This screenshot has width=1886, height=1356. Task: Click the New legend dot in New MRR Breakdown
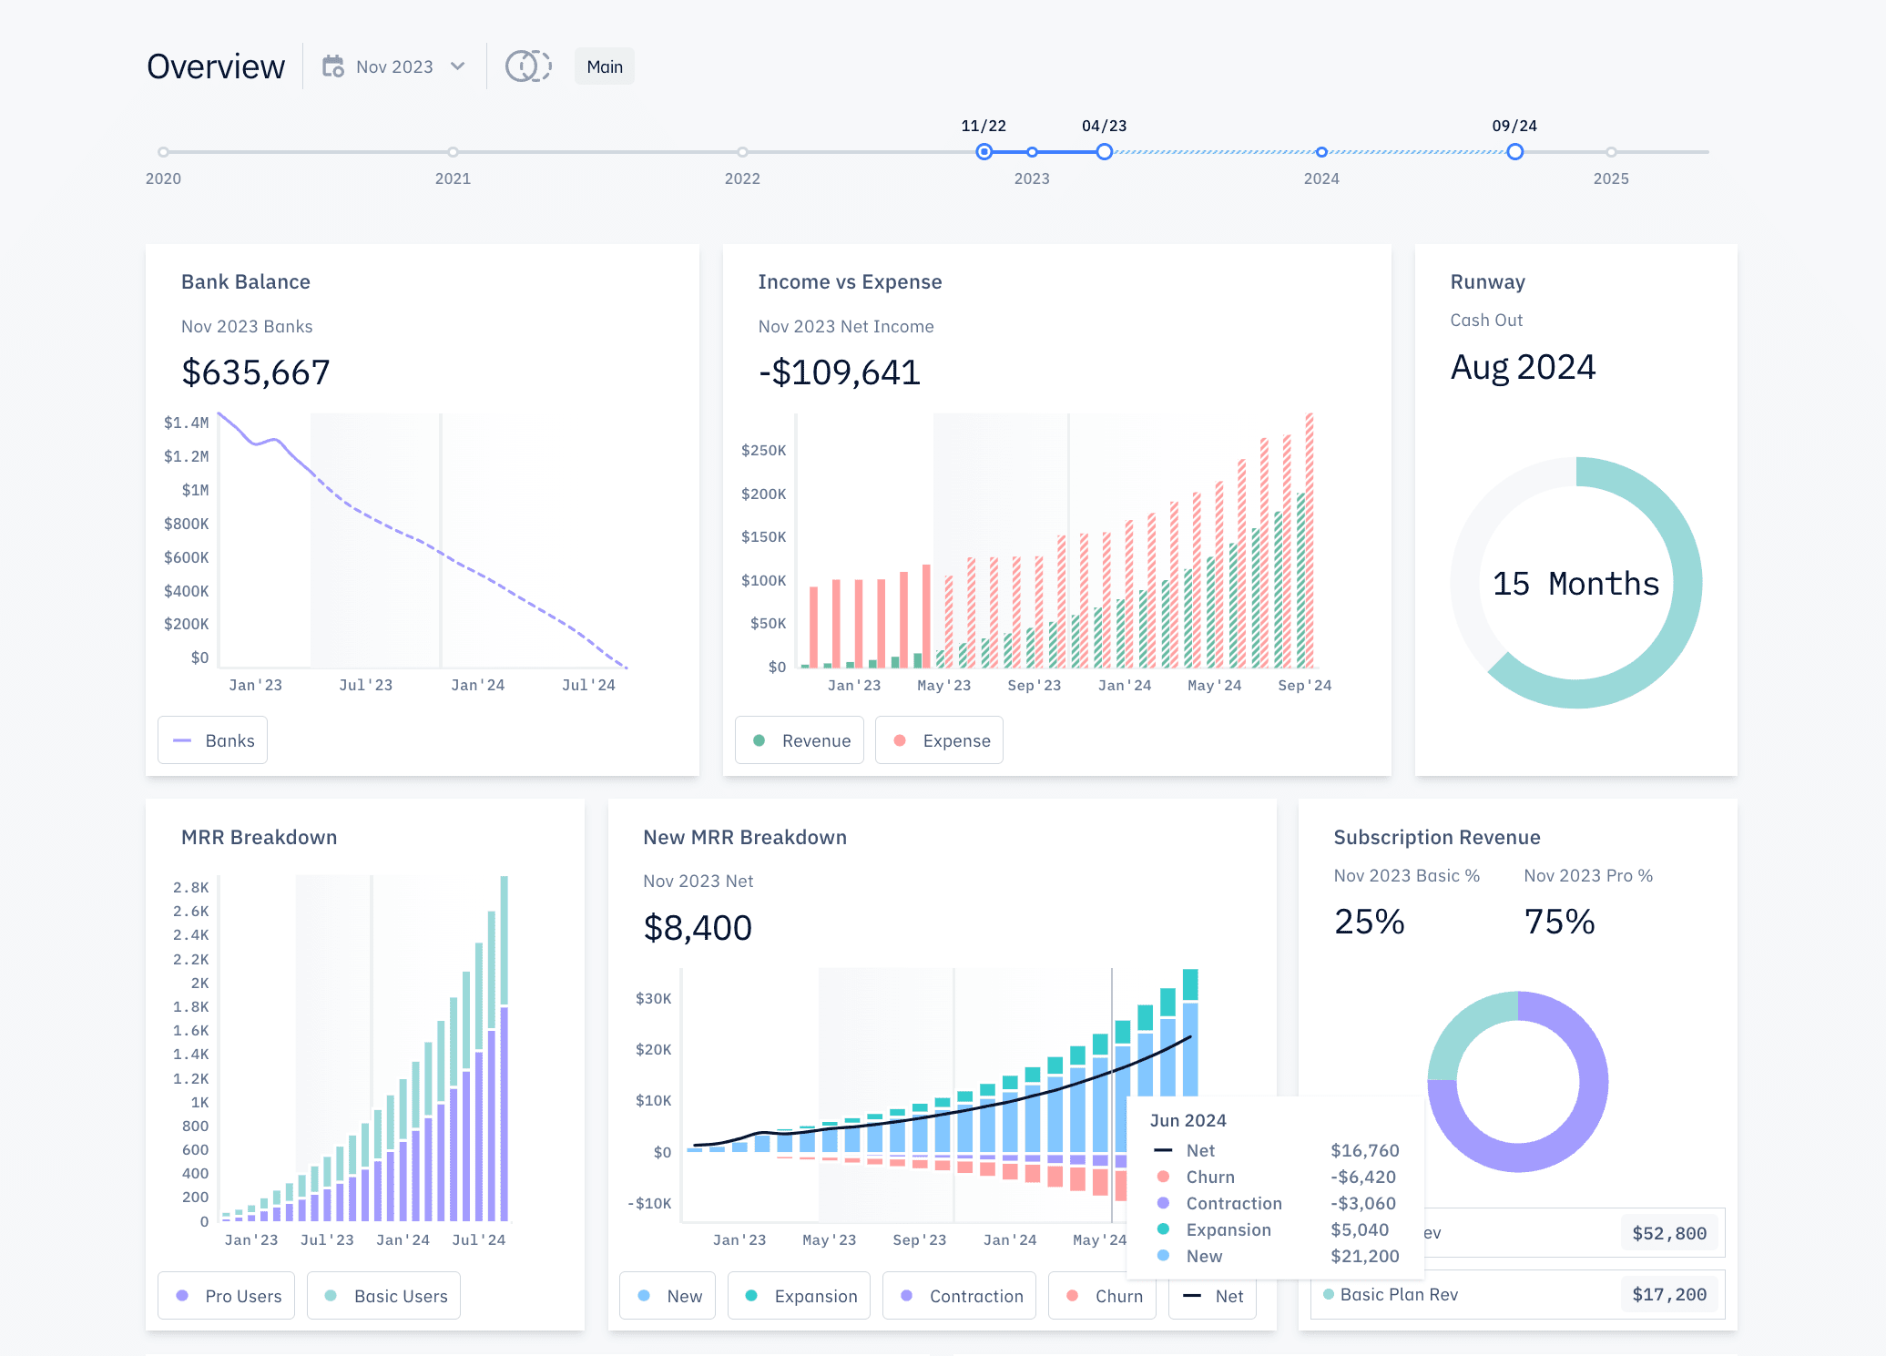point(643,1295)
